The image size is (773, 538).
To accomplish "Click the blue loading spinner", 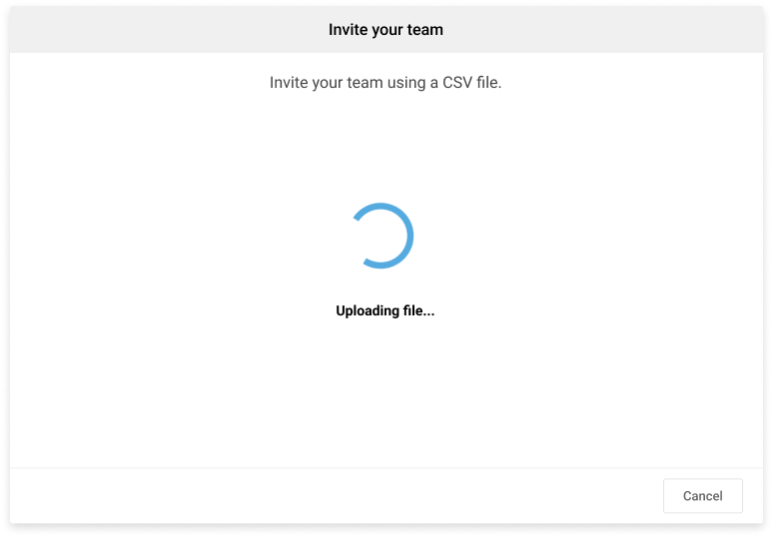I will pos(382,236).
